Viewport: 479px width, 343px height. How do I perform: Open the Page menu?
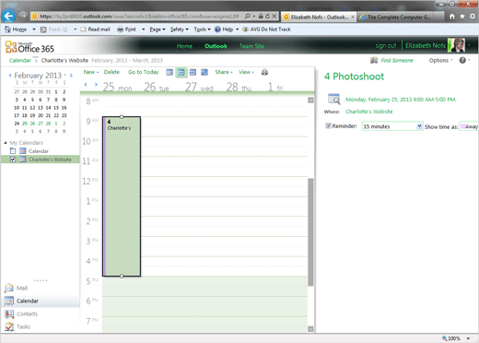(158, 30)
